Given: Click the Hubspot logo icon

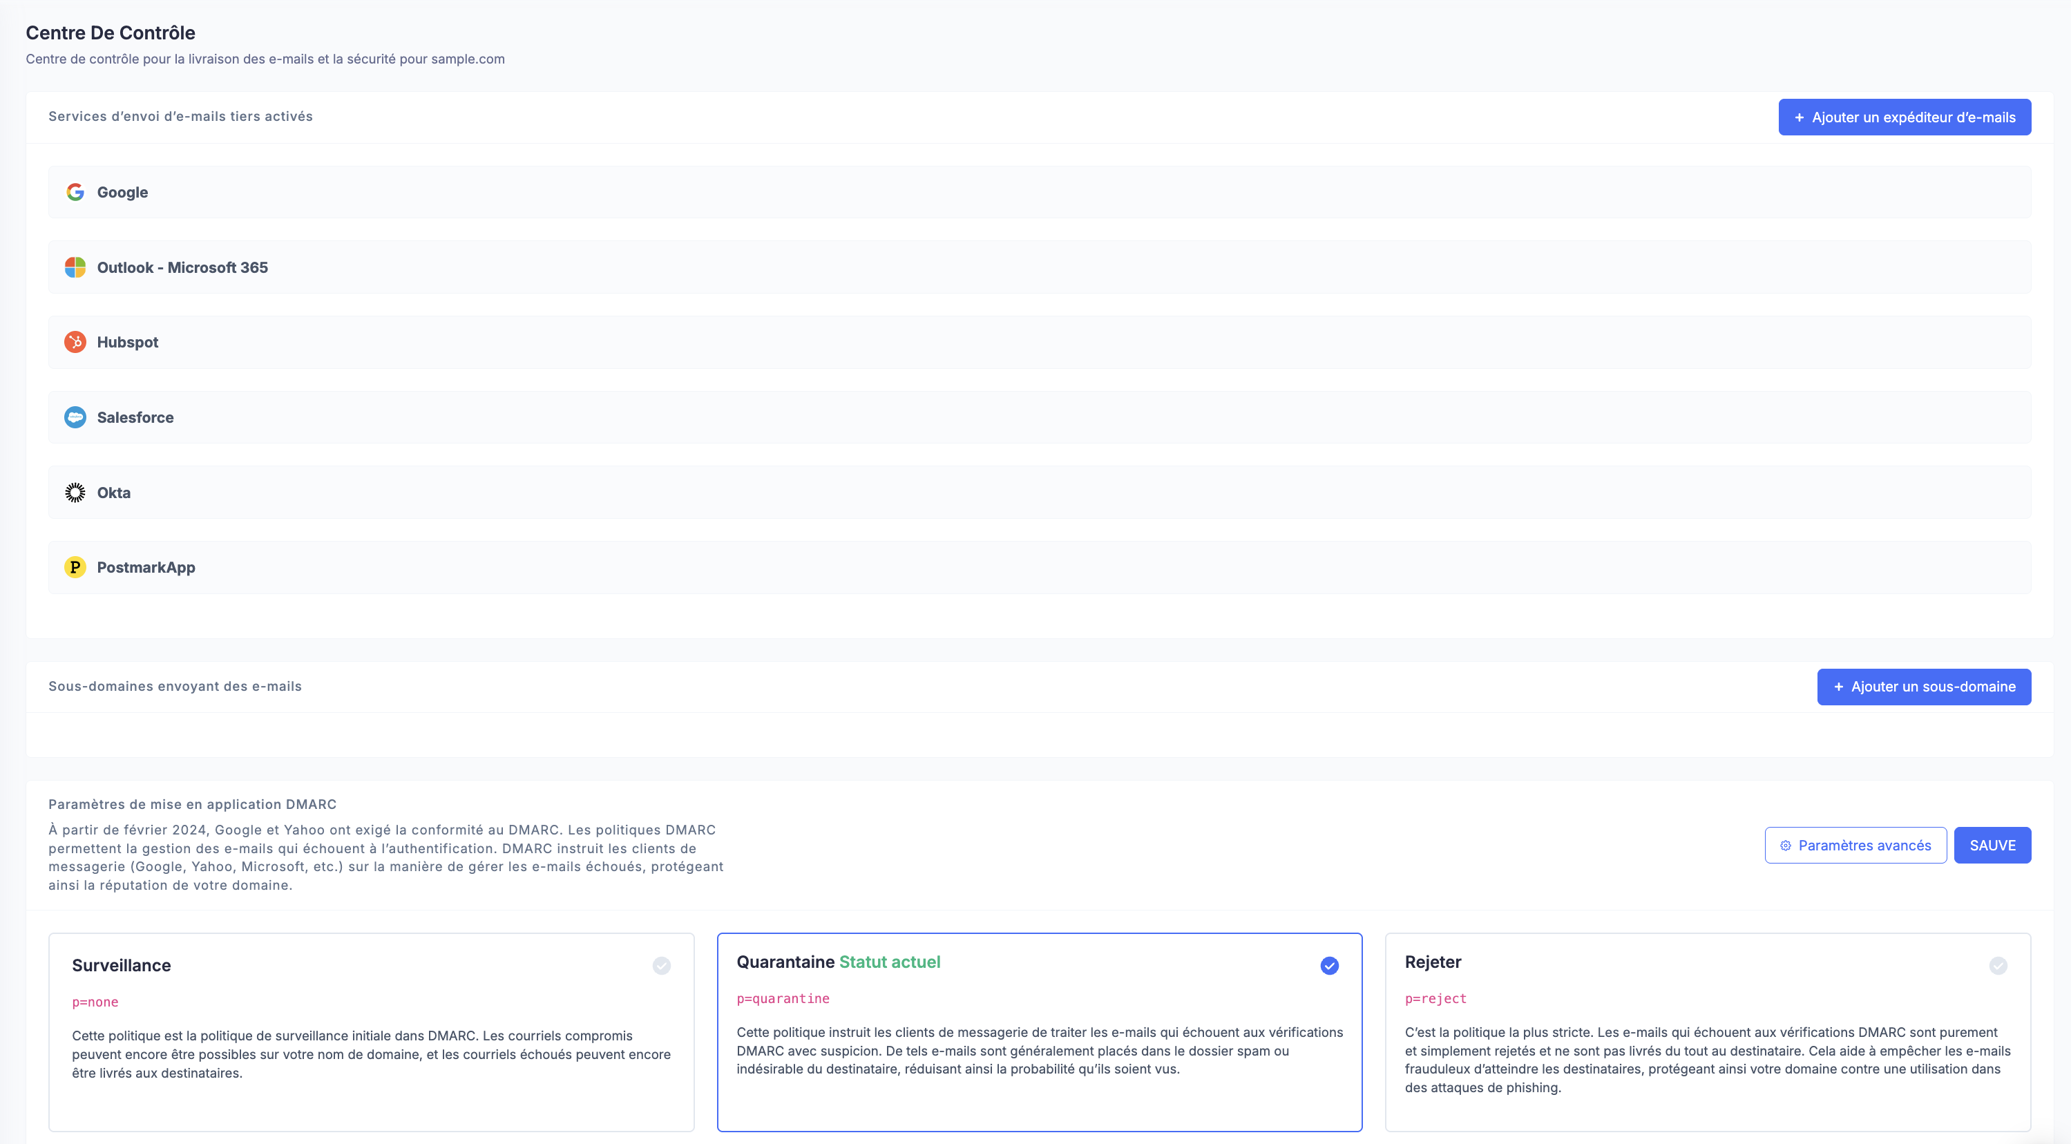Looking at the screenshot, I should tap(75, 342).
